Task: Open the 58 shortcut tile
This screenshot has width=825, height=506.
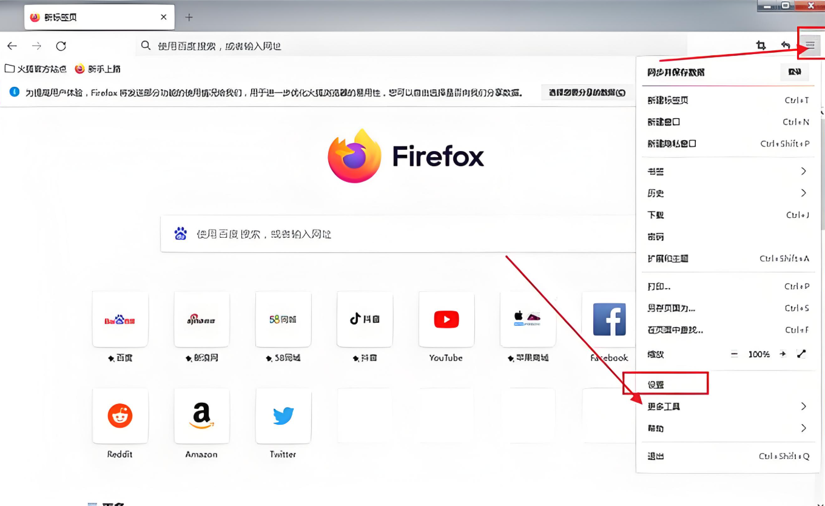Action: tap(283, 319)
